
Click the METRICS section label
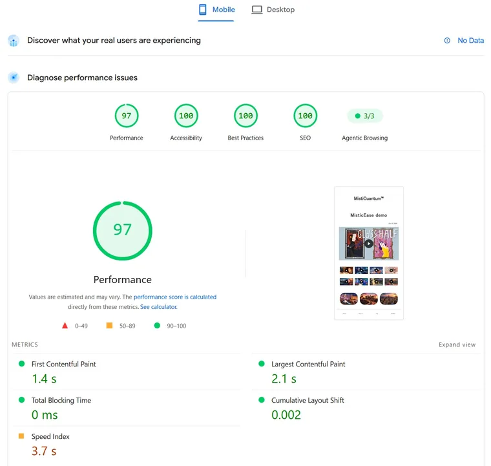click(x=25, y=344)
